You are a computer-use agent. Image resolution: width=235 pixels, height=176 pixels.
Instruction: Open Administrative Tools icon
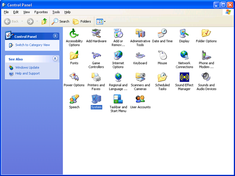140,34
